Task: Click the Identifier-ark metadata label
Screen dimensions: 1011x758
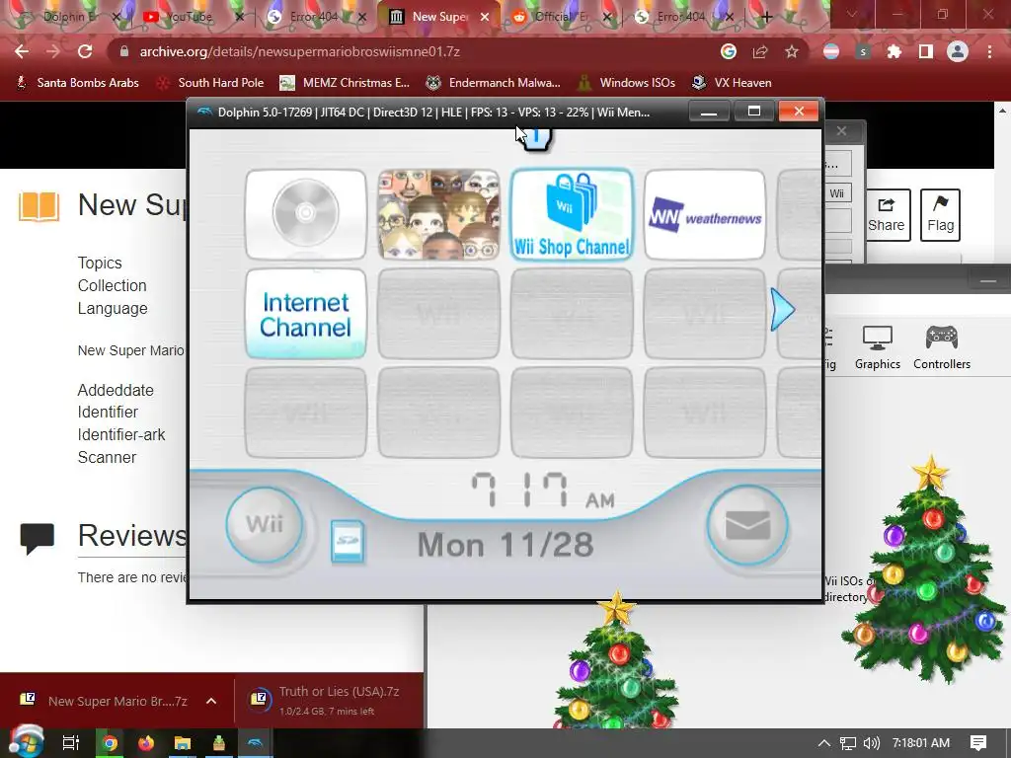Action: click(x=121, y=435)
